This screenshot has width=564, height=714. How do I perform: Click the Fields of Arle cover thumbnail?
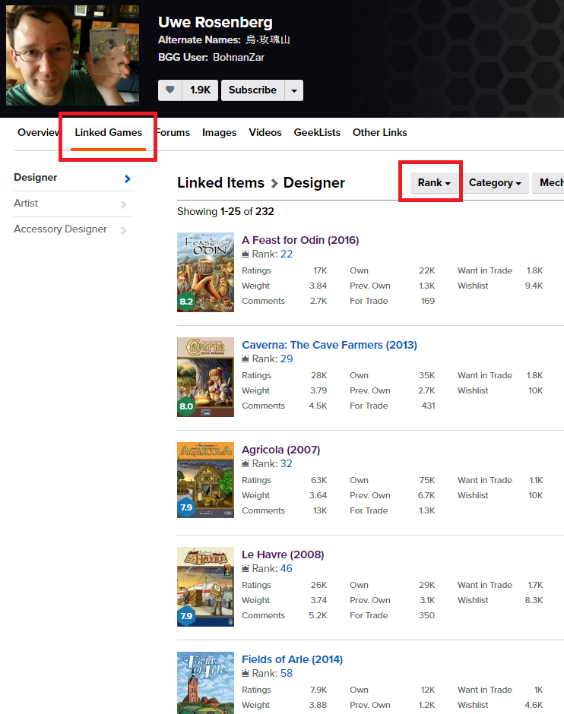tap(205, 683)
